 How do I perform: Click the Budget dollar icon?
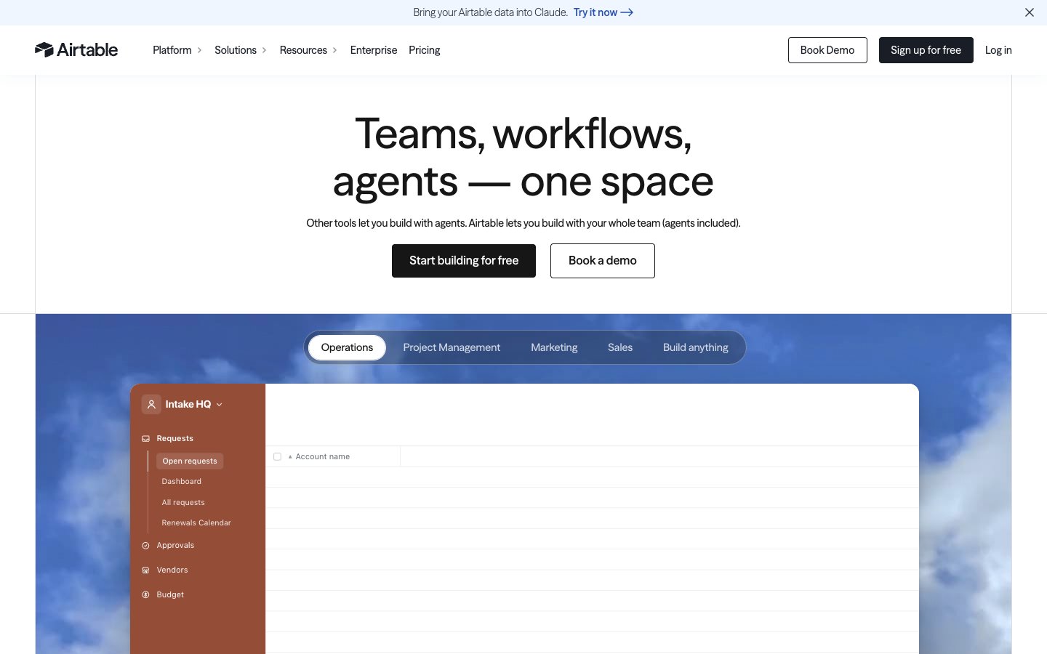[x=145, y=595]
